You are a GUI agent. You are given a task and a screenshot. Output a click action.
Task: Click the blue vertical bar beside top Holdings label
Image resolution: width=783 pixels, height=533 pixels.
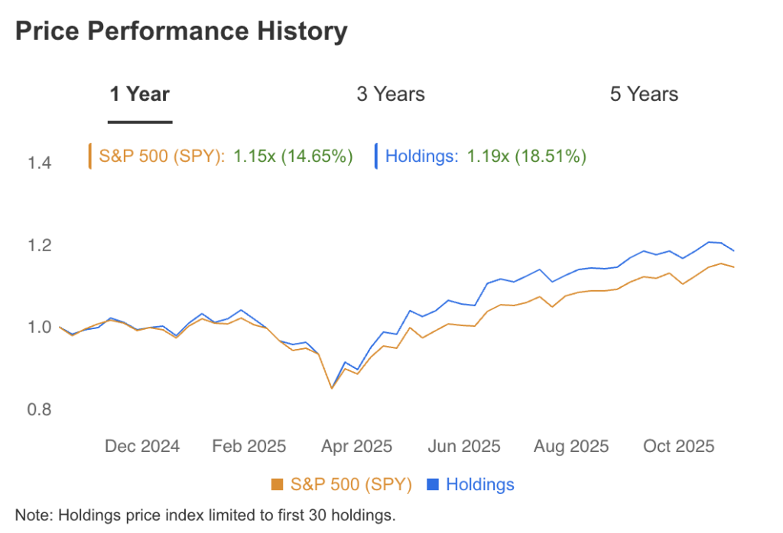click(x=376, y=156)
